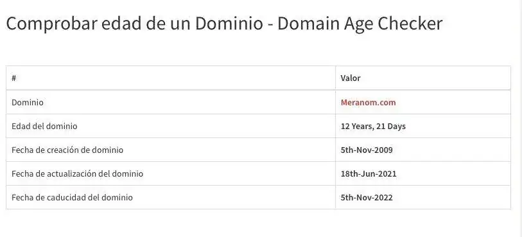This screenshot has height=237, width=522.
Task: Click the Edad del dominio label
Action: click(44, 126)
